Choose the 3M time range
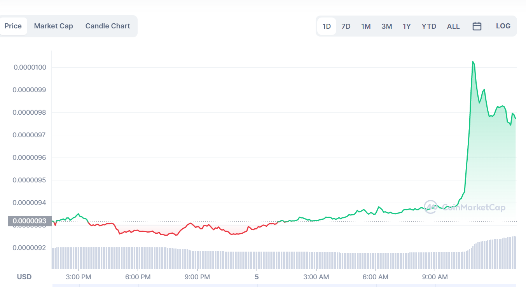The height and width of the screenshot is (287, 526). 386,26
